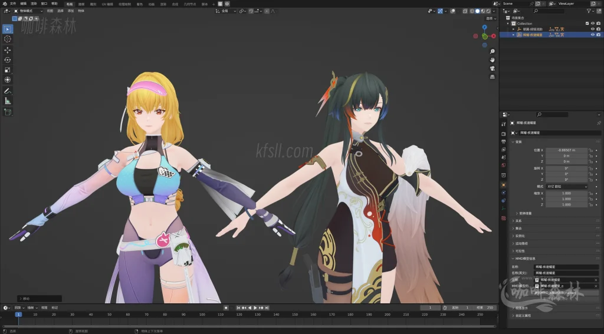
Task: Open the Tool properties tab
Action: (504, 124)
